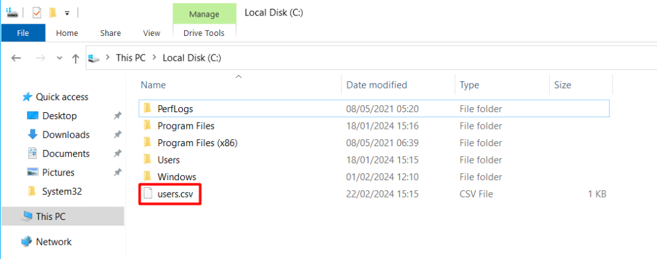
Task: Open Downloads in Quick access
Action: (x=65, y=135)
